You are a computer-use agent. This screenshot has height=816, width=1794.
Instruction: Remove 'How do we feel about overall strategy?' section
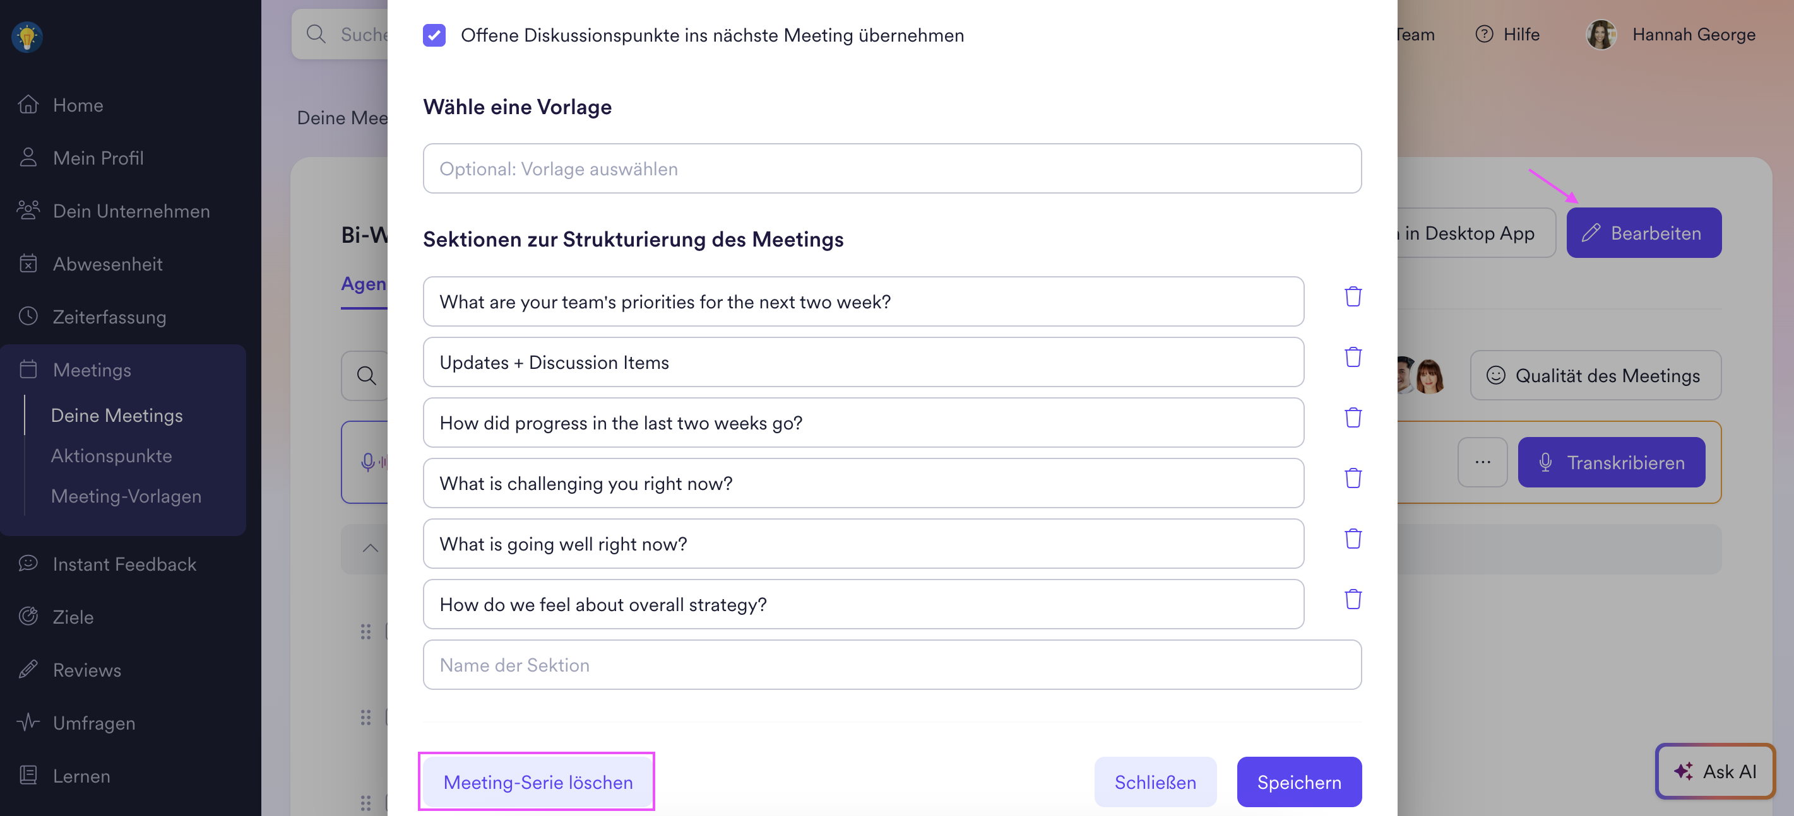pos(1353,600)
